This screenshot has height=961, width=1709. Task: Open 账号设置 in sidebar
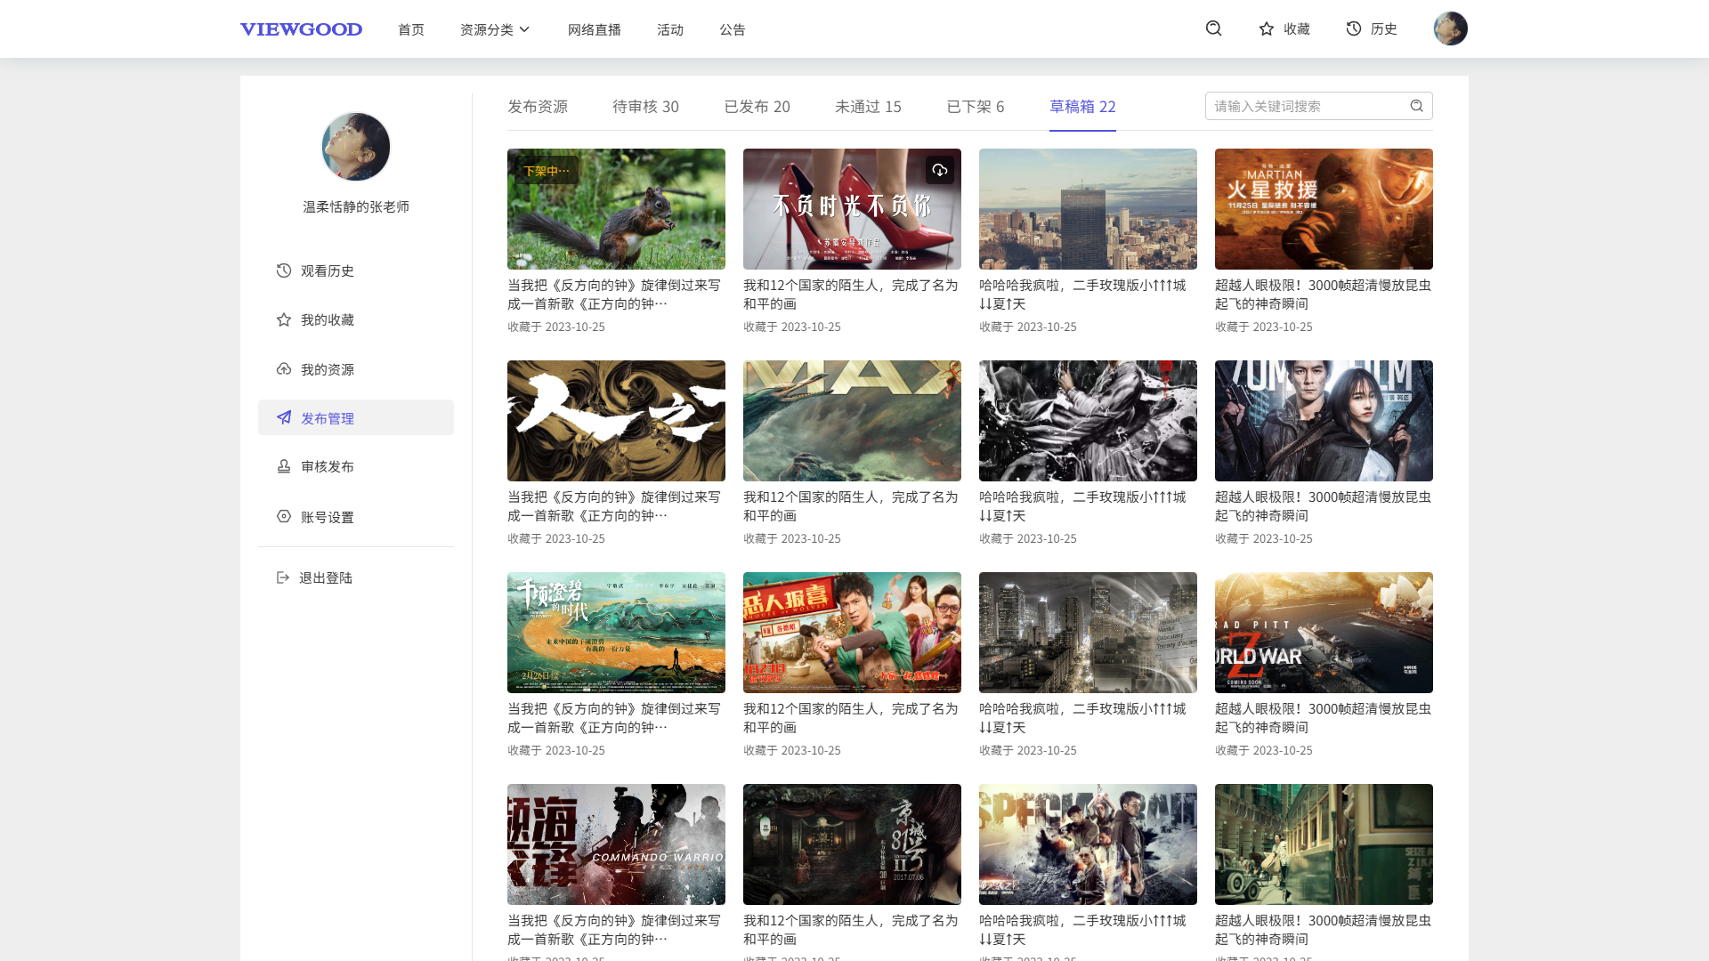point(356,516)
